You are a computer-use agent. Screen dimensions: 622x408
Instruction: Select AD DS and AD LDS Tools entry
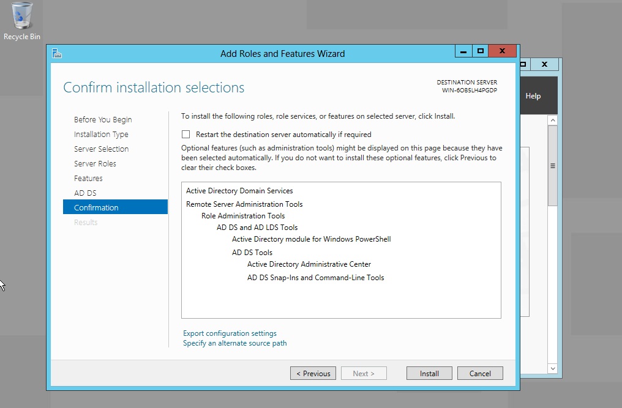[x=257, y=228]
